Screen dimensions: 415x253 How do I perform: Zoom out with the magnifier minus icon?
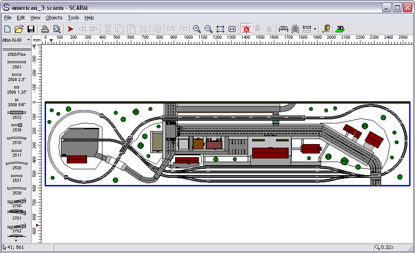pos(208,29)
